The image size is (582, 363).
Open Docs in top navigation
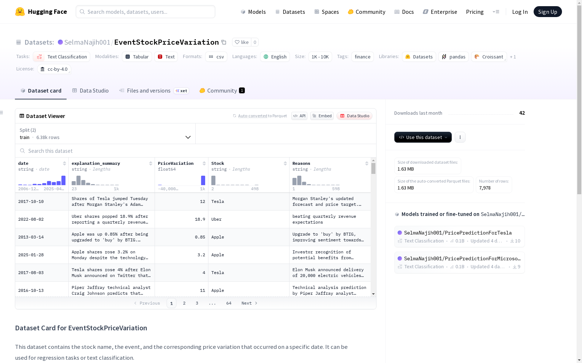point(404,12)
